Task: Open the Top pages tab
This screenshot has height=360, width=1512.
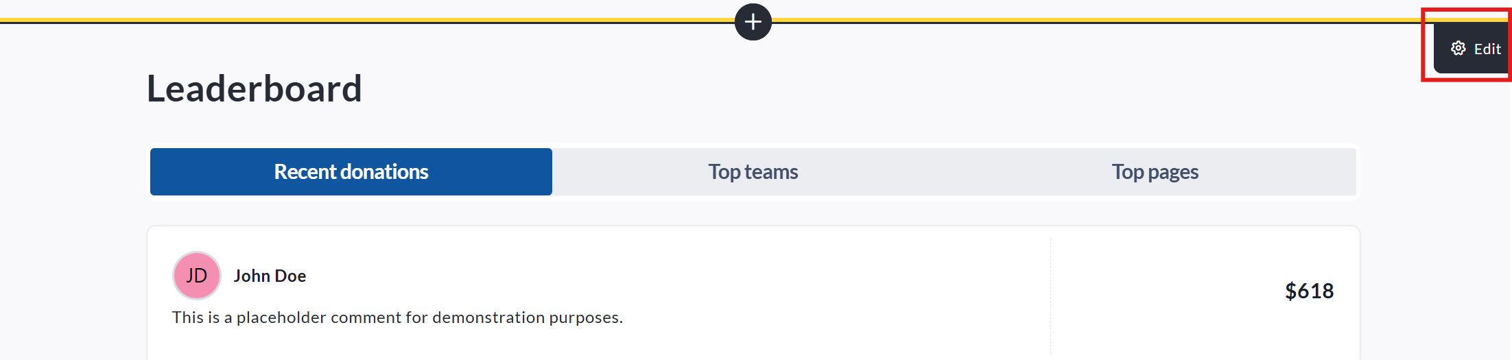Action: tap(1155, 171)
